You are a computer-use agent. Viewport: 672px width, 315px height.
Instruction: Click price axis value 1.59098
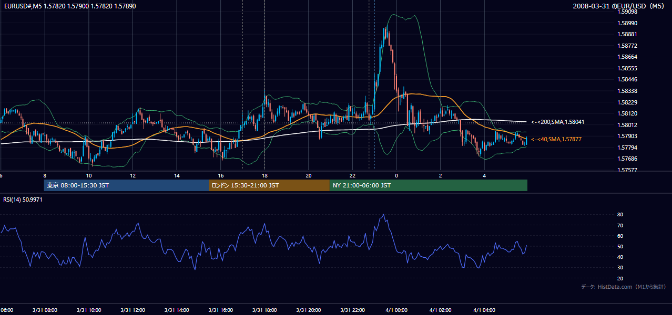tap(627, 12)
